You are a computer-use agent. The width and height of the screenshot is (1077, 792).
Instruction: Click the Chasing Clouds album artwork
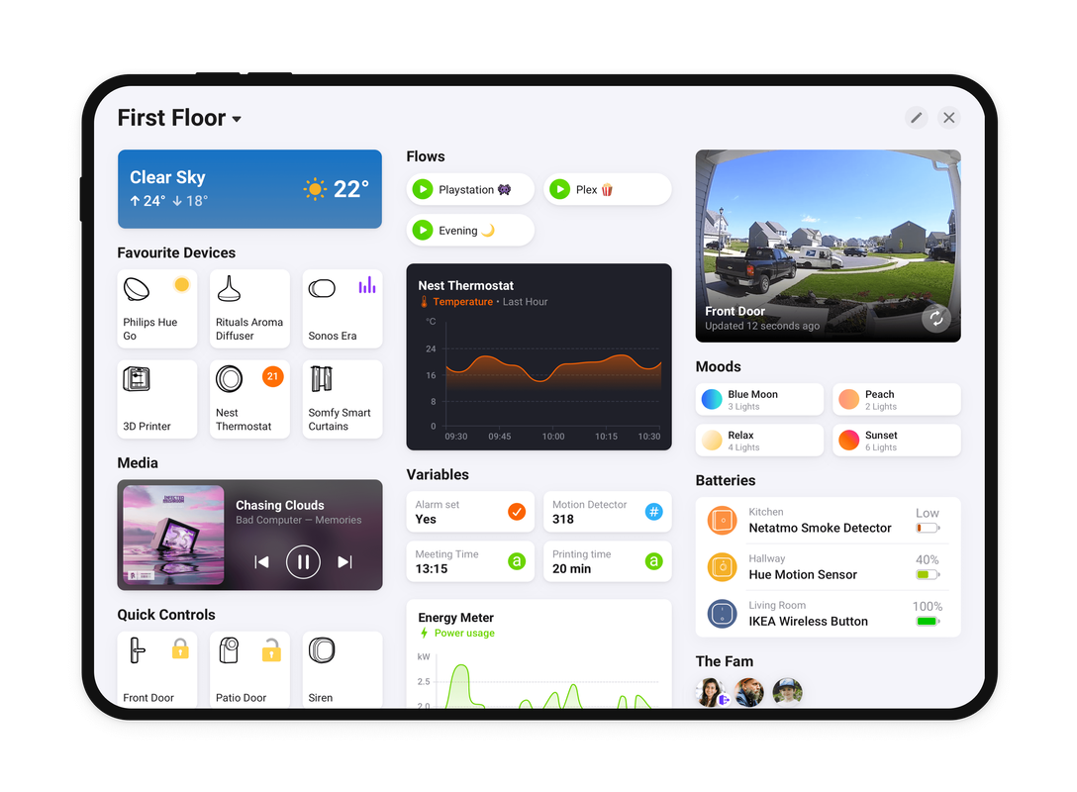tap(174, 536)
